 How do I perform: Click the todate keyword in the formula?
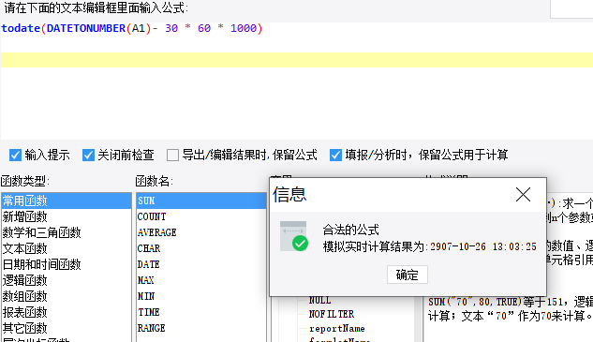[x=21, y=28]
